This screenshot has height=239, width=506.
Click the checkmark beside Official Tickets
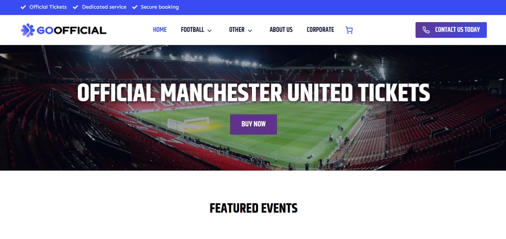23,7
